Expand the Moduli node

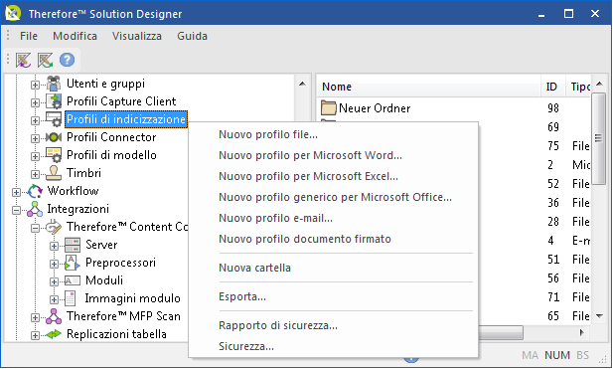(54, 281)
